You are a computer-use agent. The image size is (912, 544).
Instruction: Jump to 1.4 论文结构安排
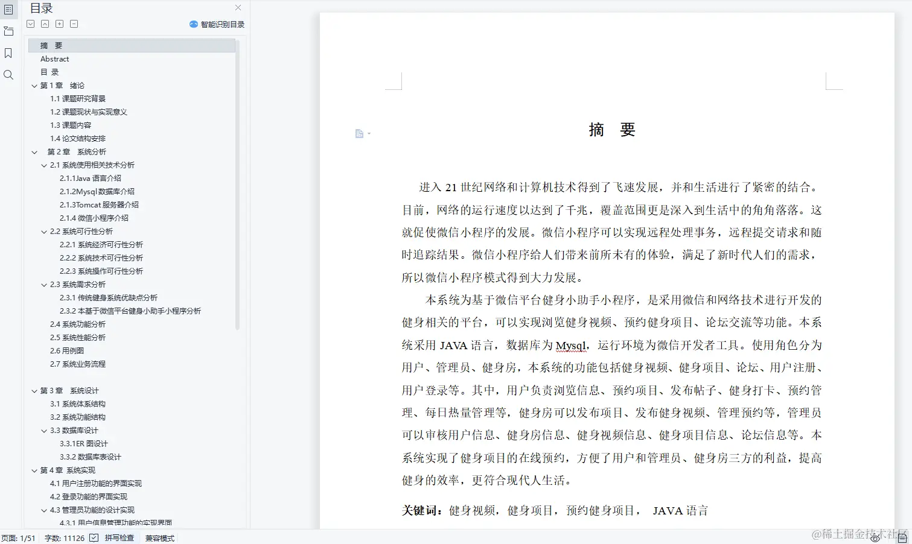coord(78,139)
